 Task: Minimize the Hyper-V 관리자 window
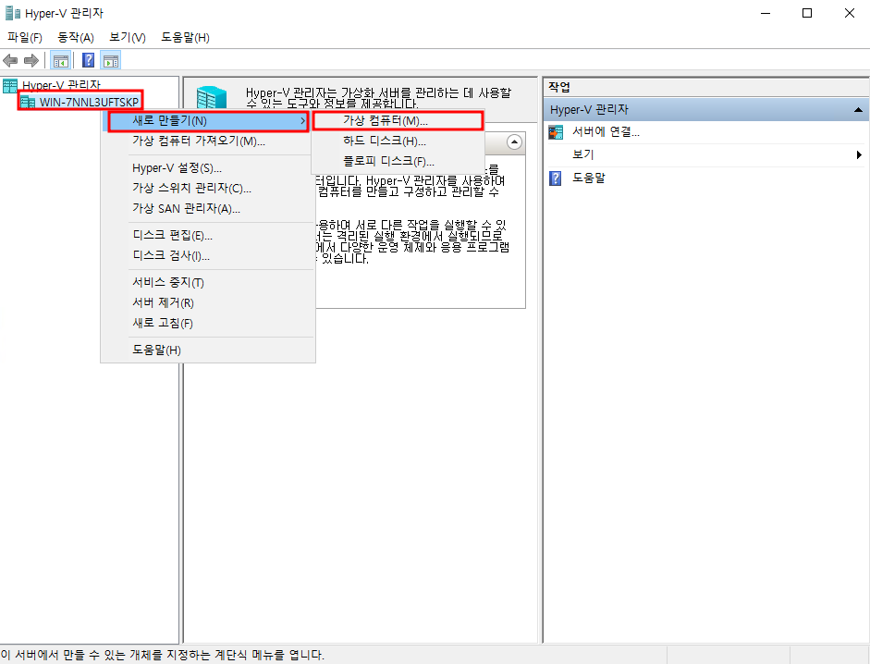tap(766, 13)
